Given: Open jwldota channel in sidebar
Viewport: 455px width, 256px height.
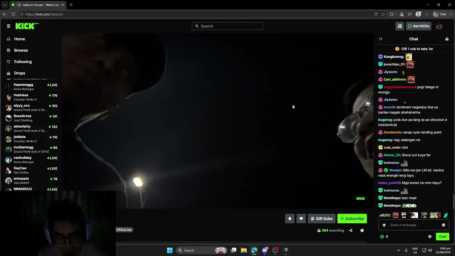Looking at the screenshot, I should [x=31, y=139].
